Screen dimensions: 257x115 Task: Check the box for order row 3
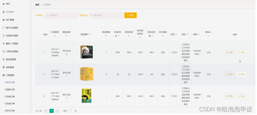coord(39,96)
